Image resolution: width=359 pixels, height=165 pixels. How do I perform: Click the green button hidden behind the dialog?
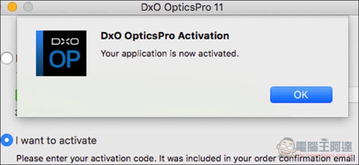coord(16,95)
